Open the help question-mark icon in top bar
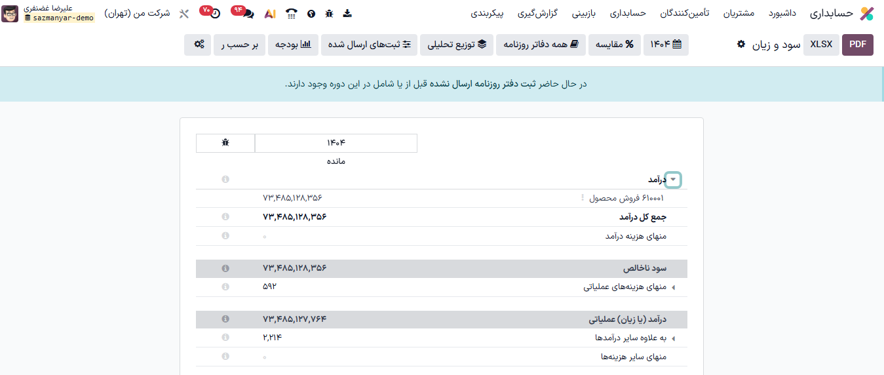884x375 pixels. [x=311, y=13]
